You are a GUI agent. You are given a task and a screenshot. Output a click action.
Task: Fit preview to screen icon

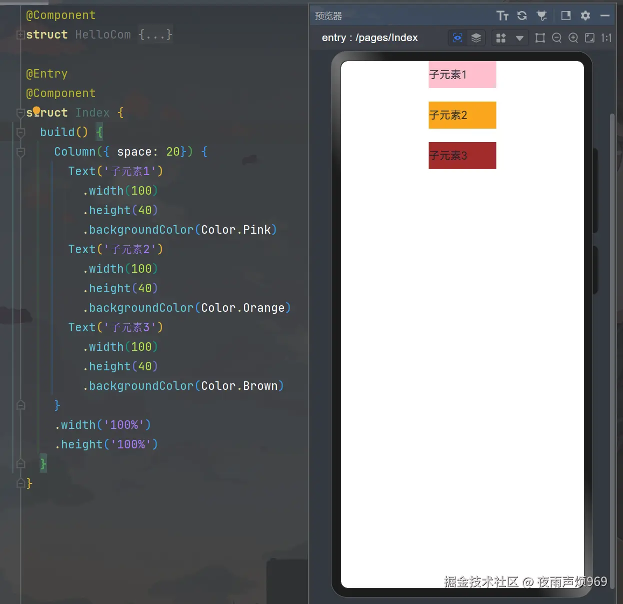pos(590,38)
